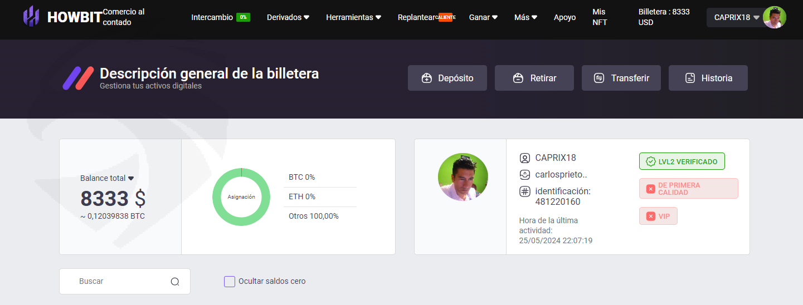Open the Historia button
Viewport: 803px width, 305px height.
(708, 78)
